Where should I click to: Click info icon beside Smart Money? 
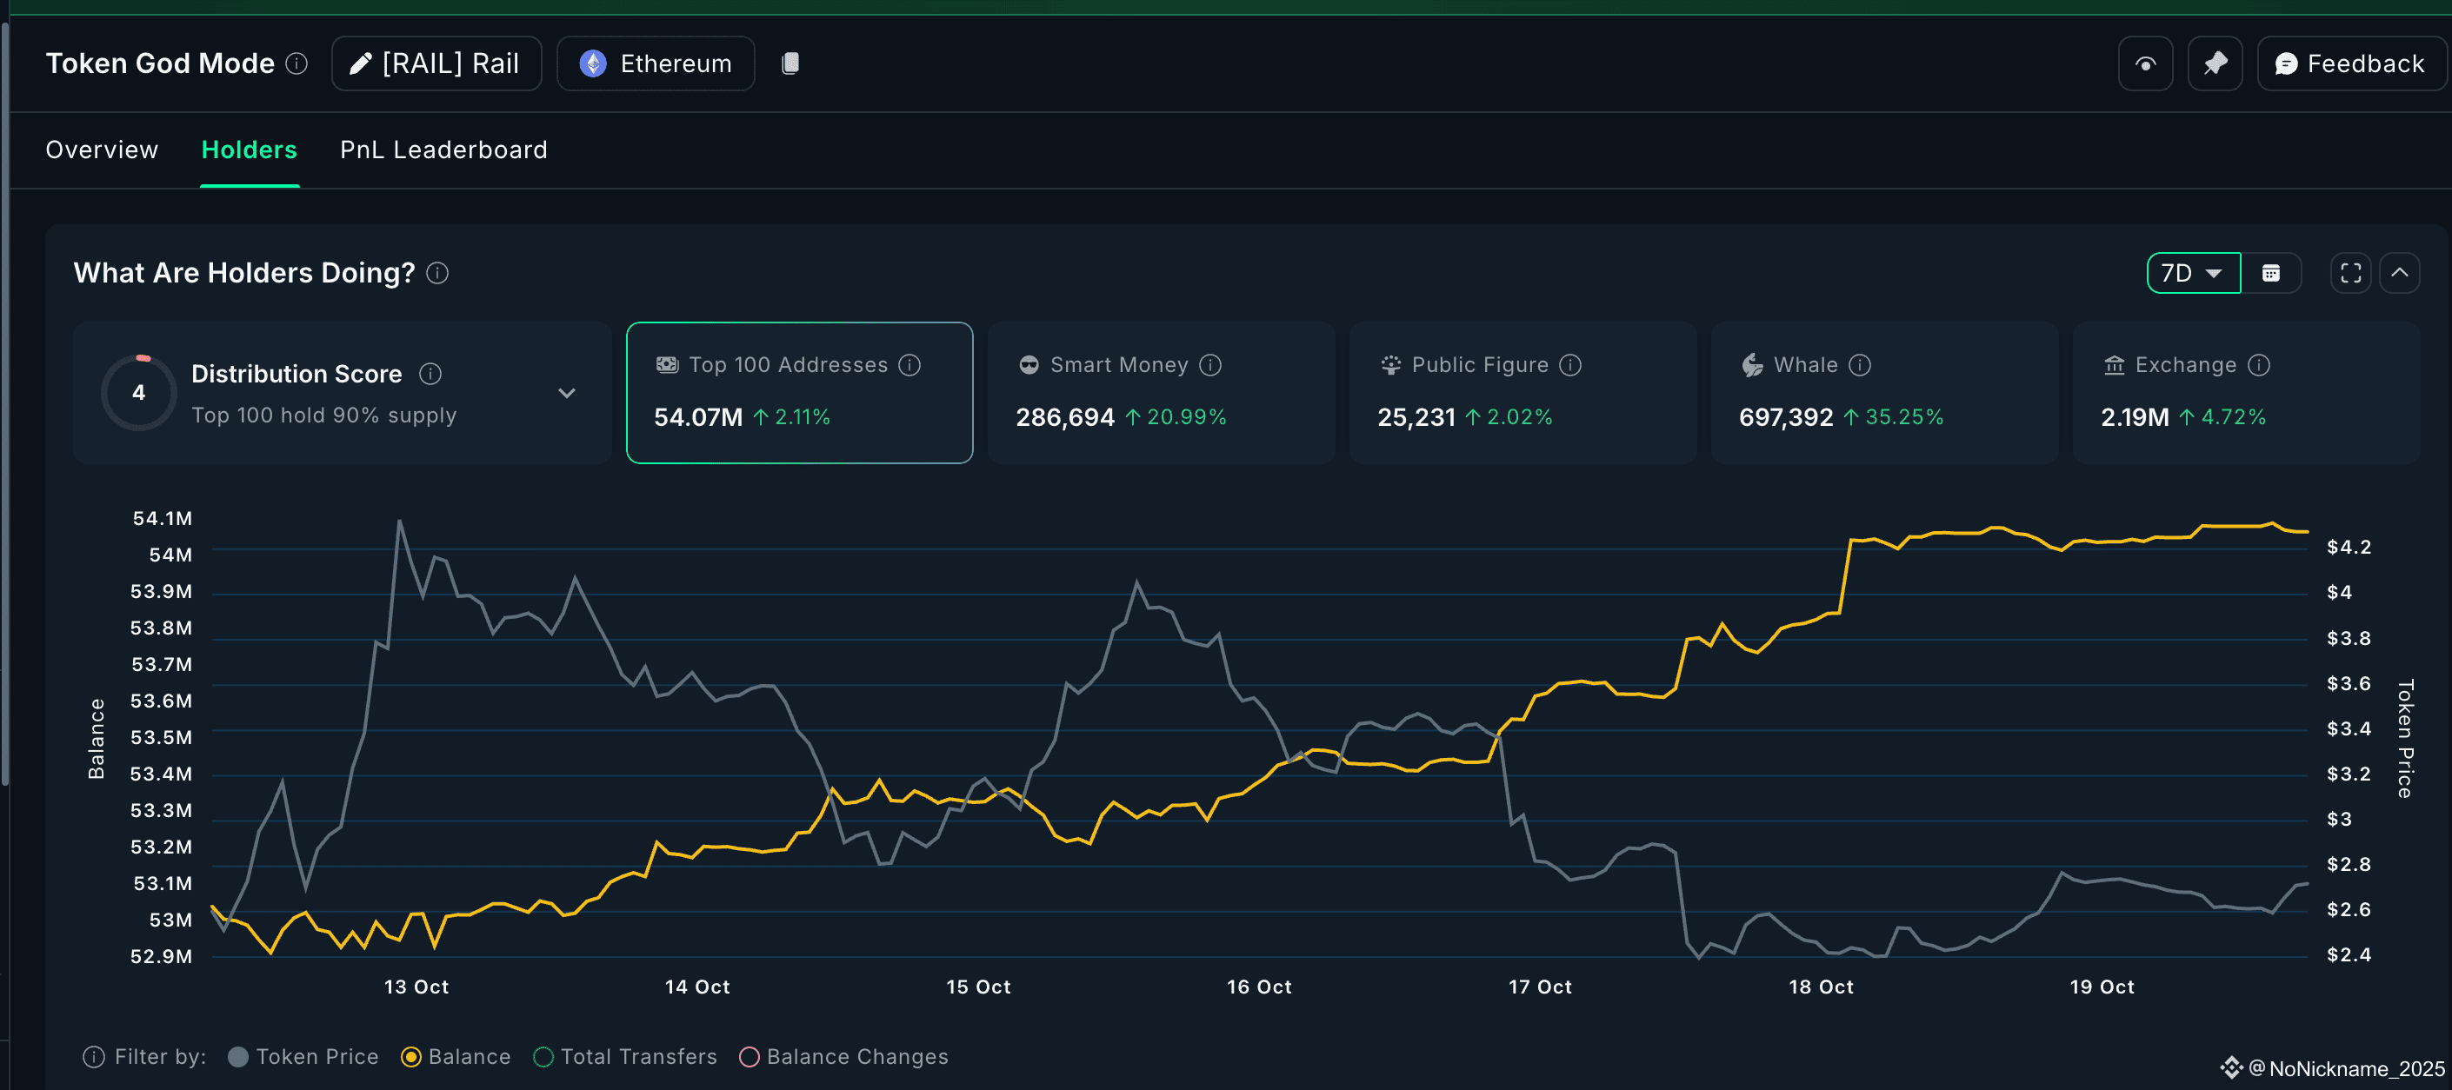[x=1210, y=364]
